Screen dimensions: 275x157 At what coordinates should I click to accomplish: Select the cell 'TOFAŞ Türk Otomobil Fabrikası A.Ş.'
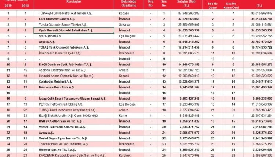pos(74,47)
